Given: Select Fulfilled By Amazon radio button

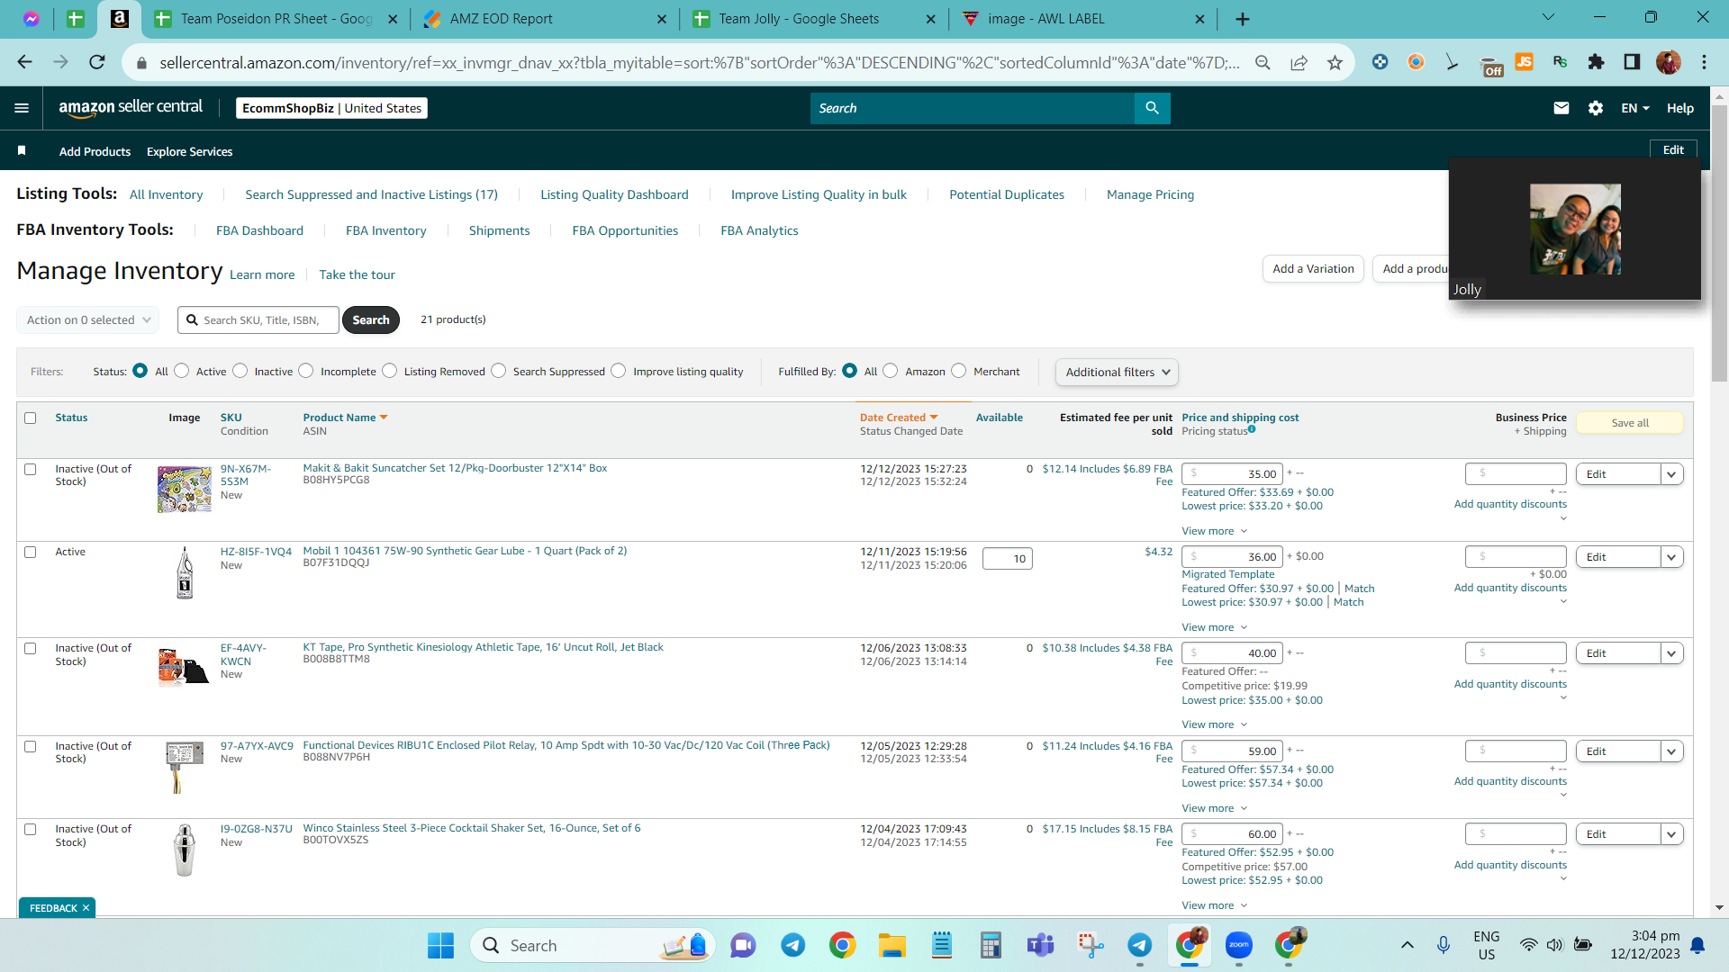Looking at the screenshot, I should pyautogui.click(x=891, y=371).
